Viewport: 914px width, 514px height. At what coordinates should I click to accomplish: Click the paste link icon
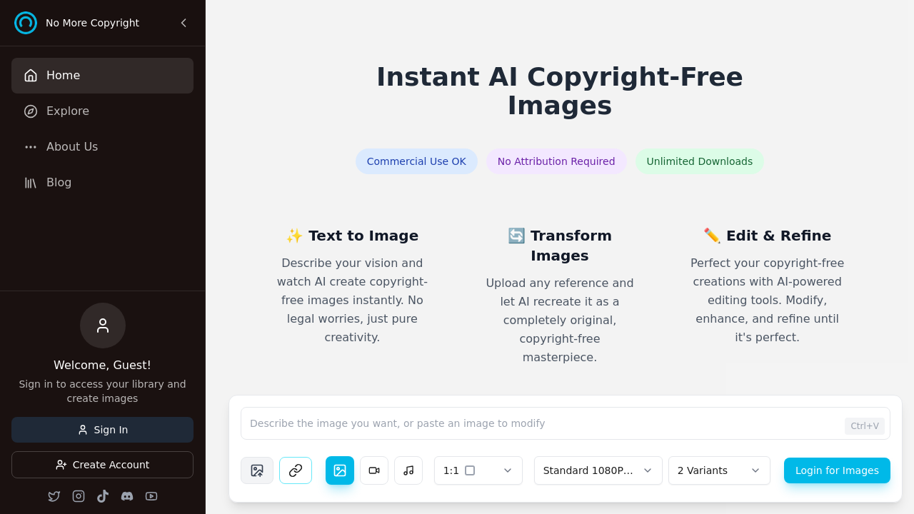[296, 470]
